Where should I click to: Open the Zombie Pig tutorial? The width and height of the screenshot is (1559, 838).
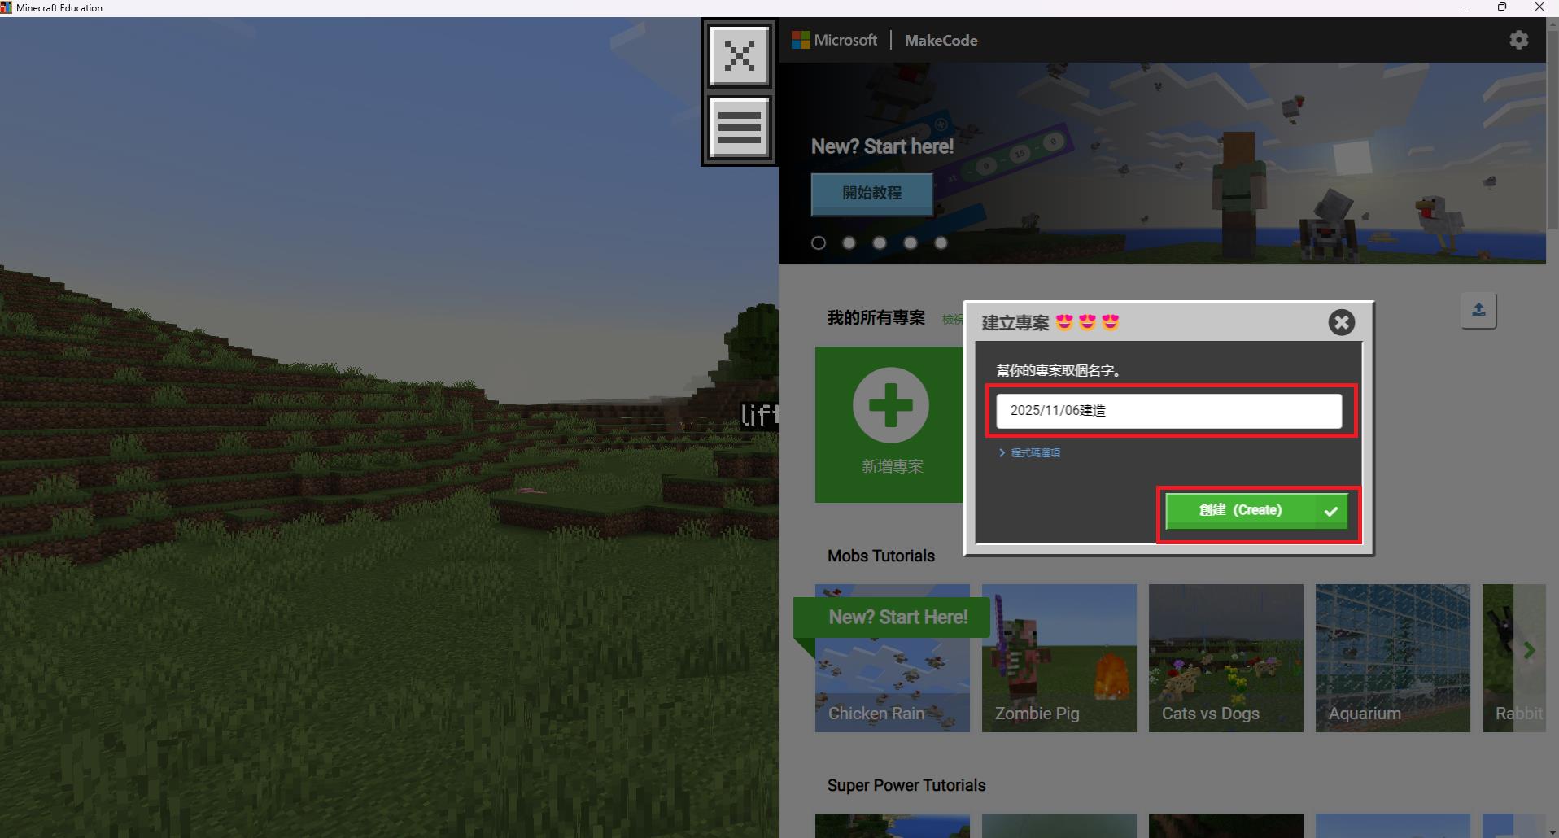tap(1059, 657)
